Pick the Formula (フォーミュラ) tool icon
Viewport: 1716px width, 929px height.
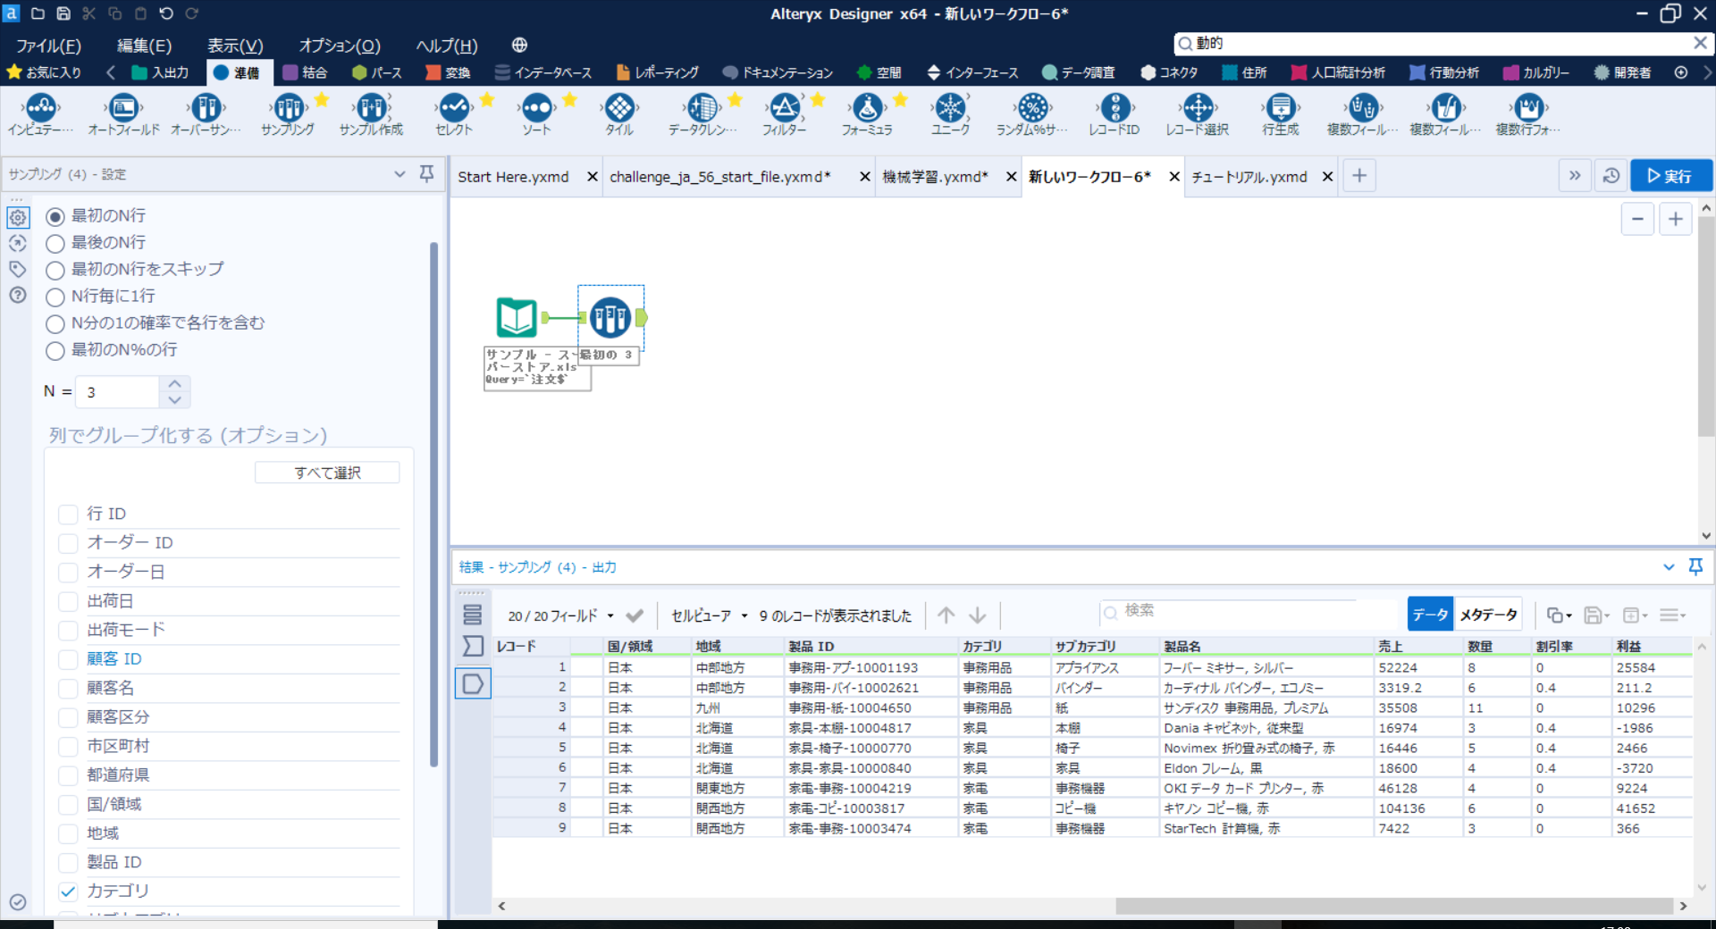[x=867, y=109]
